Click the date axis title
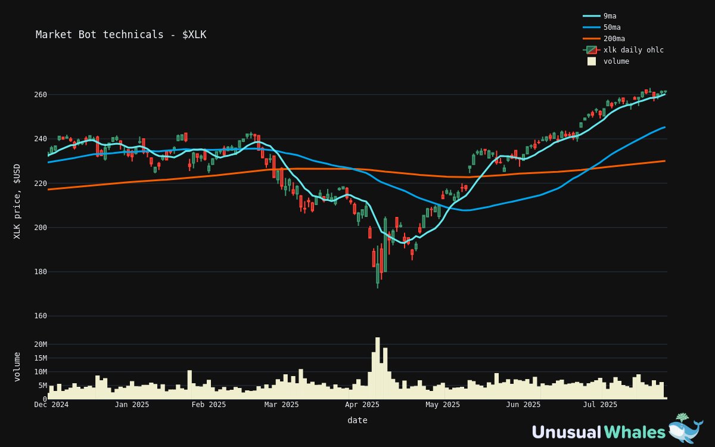 coord(357,420)
